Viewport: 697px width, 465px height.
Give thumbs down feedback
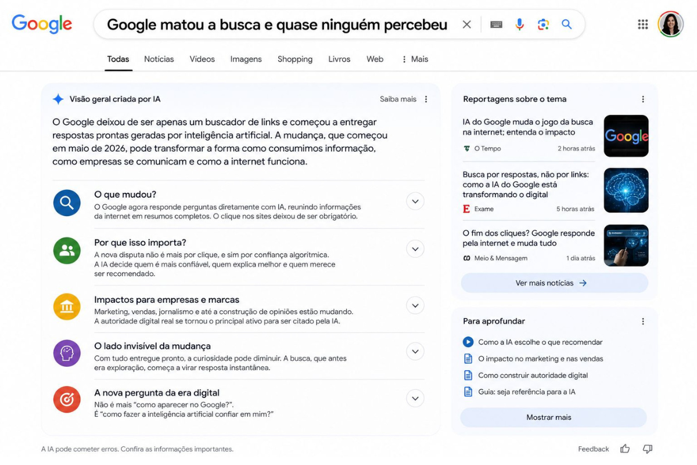(648, 449)
